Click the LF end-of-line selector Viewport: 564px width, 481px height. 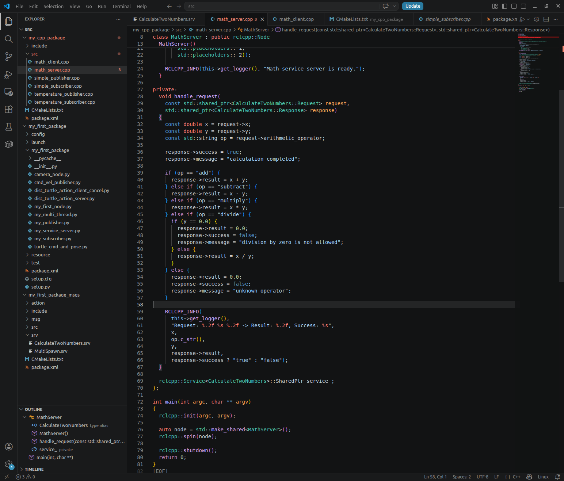[496, 477]
